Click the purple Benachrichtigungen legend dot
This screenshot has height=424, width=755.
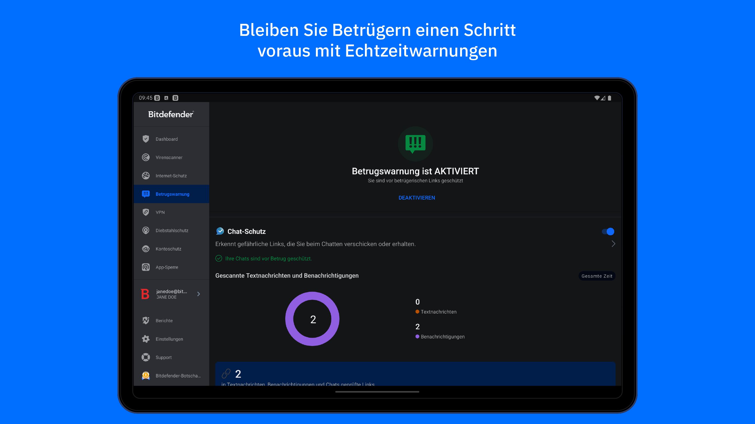(417, 337)
